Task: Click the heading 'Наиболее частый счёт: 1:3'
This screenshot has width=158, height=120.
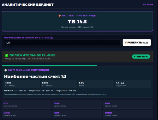Action: coord(35,77)
